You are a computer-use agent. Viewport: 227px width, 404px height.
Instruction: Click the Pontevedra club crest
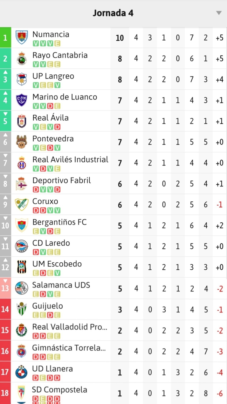(22, 142)
